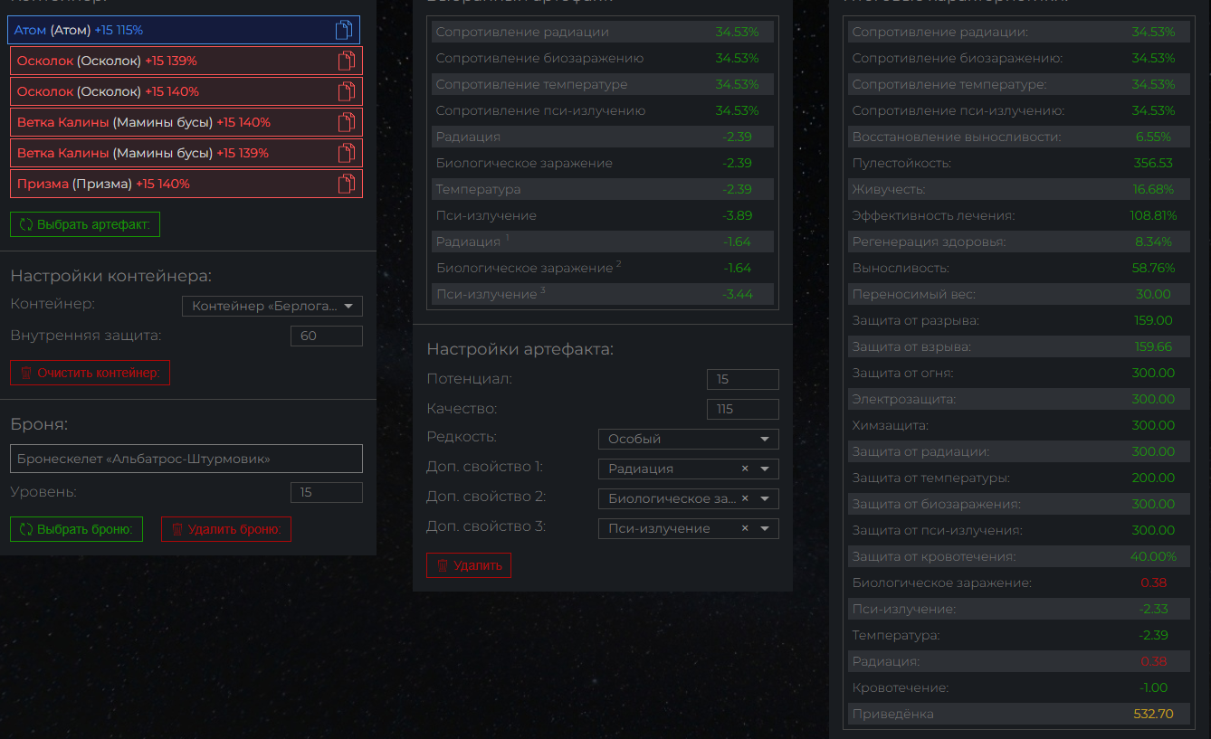The height and width of the screenshot is (739, 1211).
Task: Select the Призма (Призма) +15 140% row
Action: (x=186, y=185)
